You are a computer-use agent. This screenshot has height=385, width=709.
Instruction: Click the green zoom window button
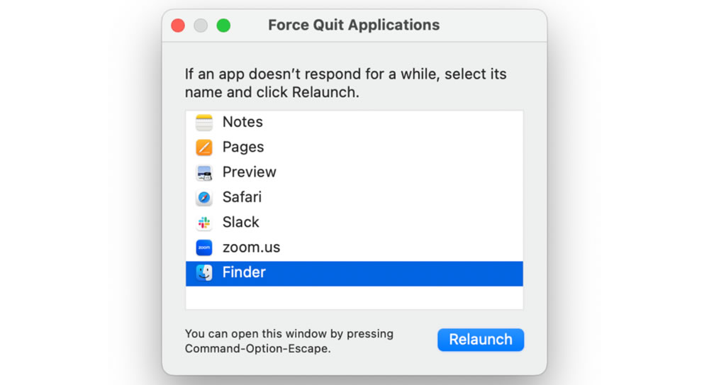tap(223, 26)
